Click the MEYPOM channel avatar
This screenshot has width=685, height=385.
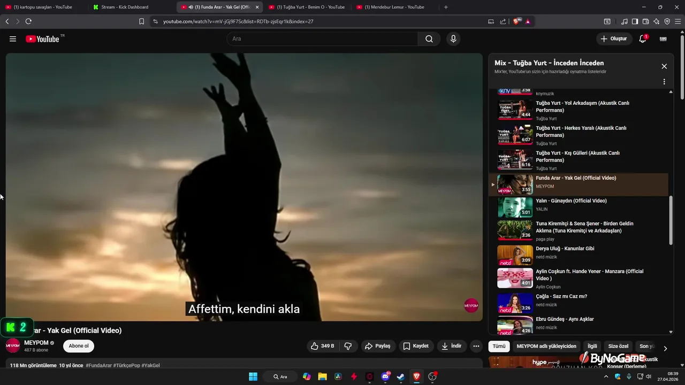point(13,345)
